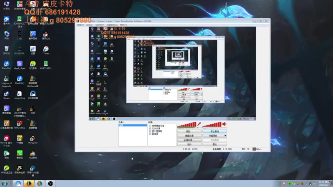Click the OBS preview area
This screenshot has height=187, width=333.
(x=172, y=74)
